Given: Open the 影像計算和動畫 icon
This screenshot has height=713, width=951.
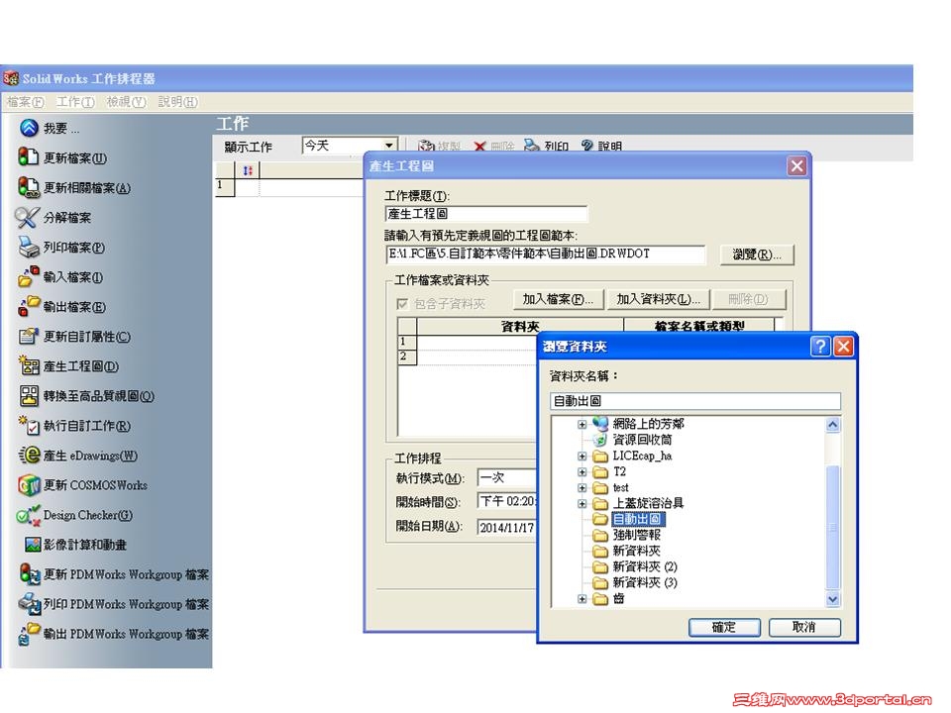Looking at the screenshot, I should click(x=33, y=545).
